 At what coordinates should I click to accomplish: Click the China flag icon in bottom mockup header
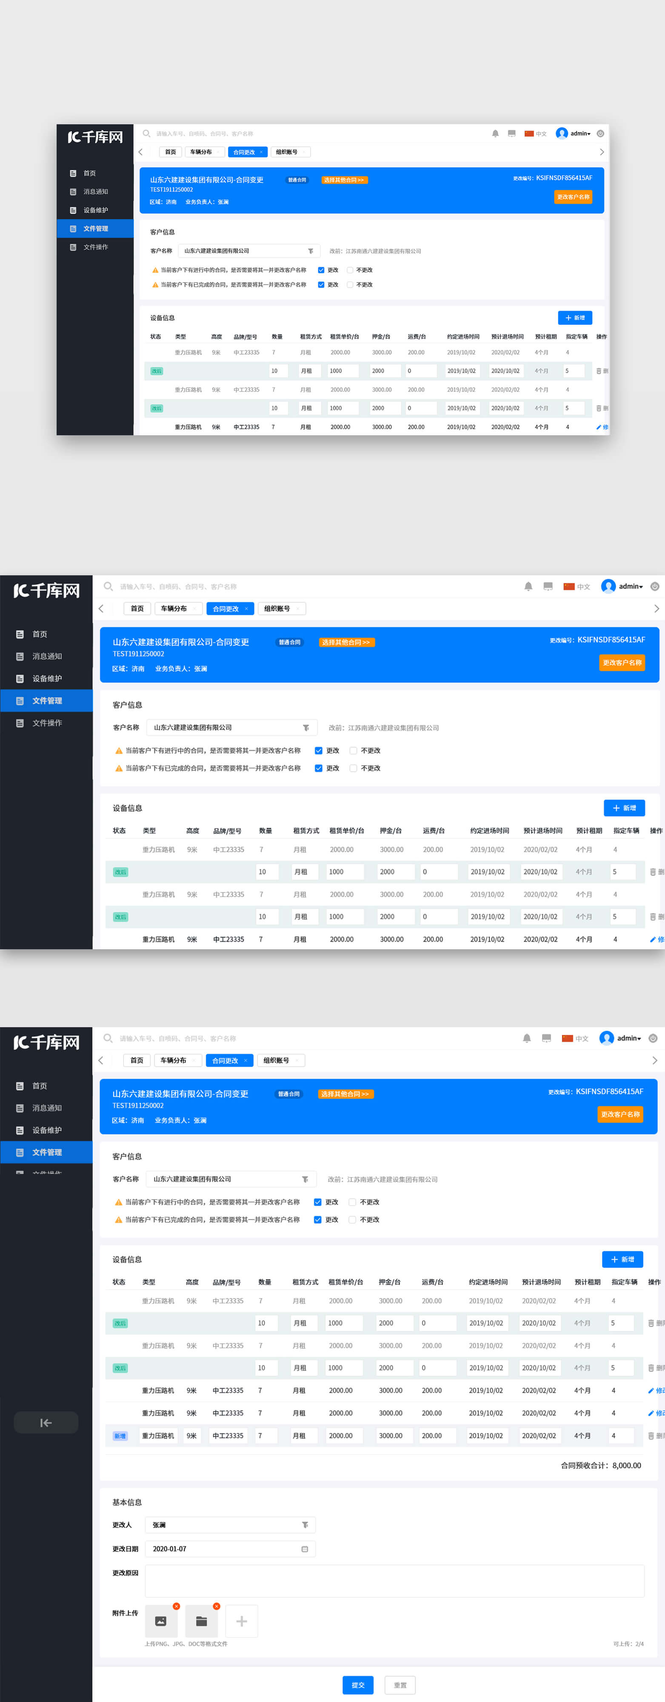tap(567, 1038)
